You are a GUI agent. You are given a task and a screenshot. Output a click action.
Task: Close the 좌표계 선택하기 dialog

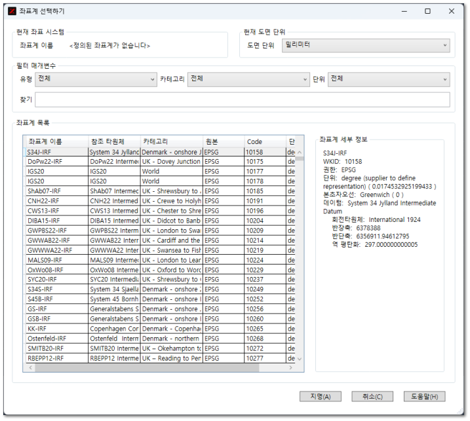(x=452, y=11)
